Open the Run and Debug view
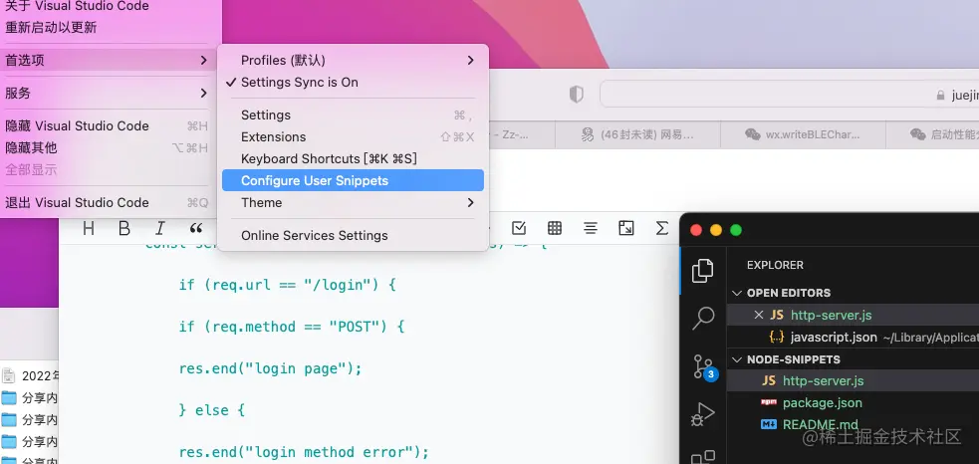Image resolution: width=979 pixels, height=464 pixels. (703, 413)
